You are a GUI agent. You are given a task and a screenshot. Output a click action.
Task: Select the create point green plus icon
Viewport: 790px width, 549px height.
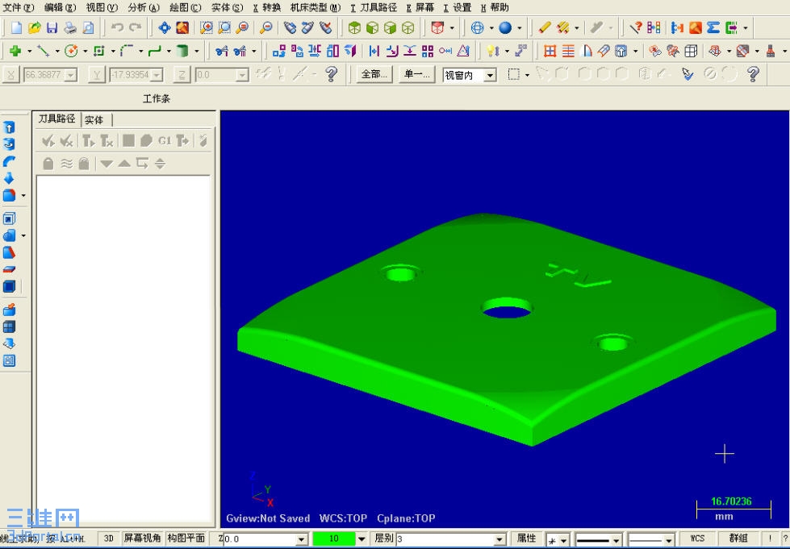click(x=15, y=51)
